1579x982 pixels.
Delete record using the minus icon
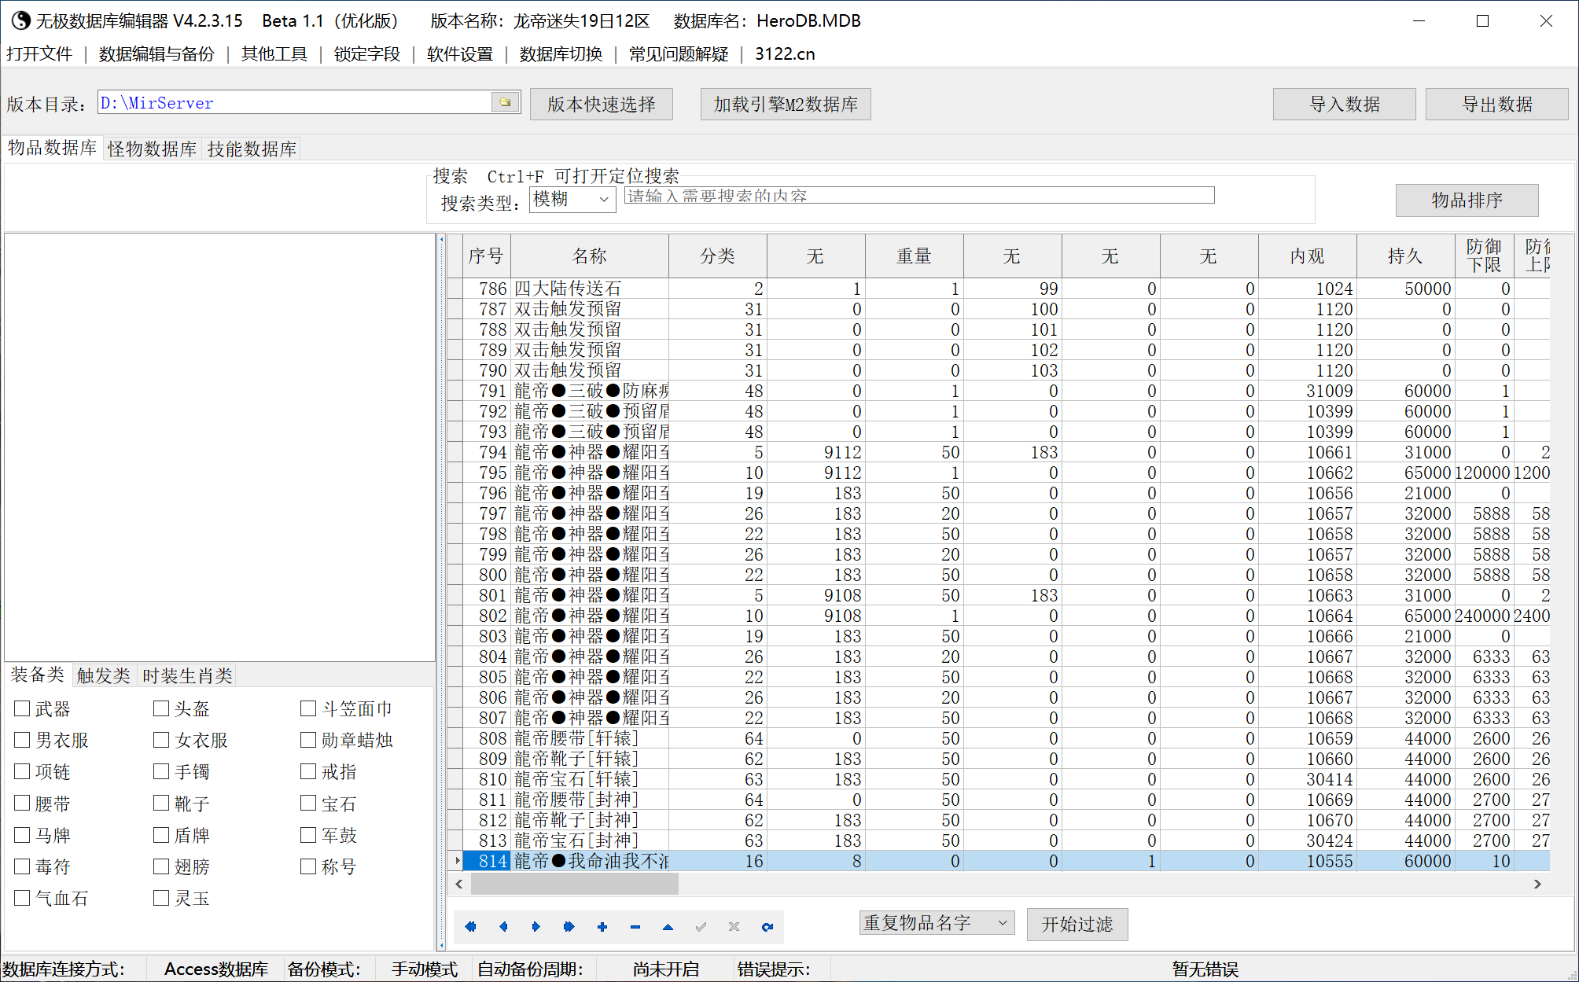pos(635,927)
